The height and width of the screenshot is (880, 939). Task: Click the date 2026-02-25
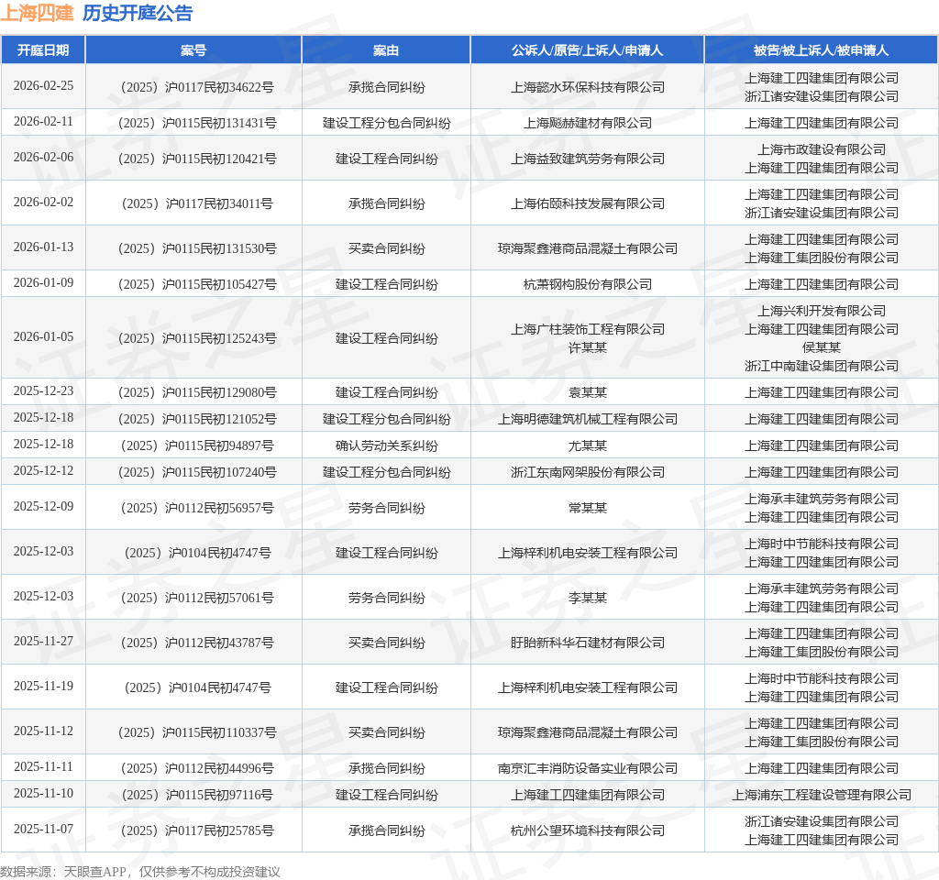tap(44, 85)
